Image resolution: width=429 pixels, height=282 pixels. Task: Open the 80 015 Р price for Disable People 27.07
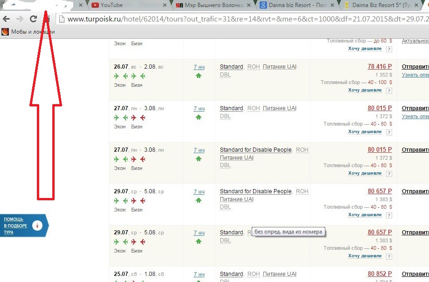click(380, 149)
